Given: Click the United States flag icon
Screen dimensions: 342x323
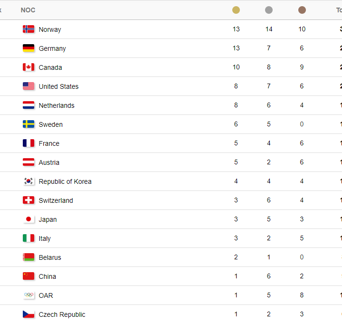Looking at the screenshot, I should 28,86.
